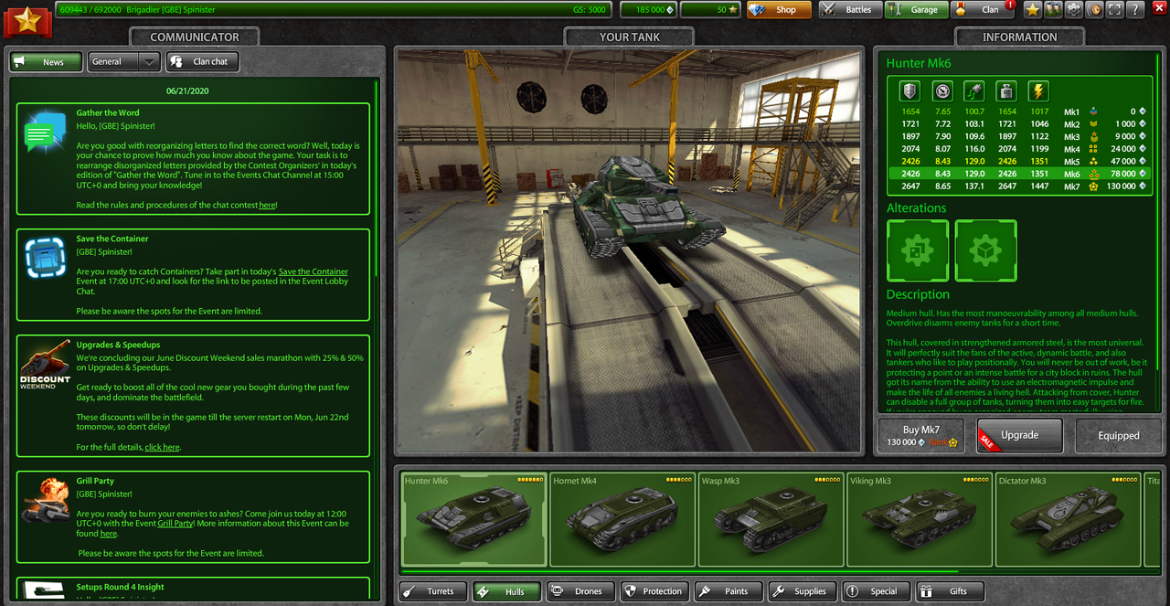Select the weight stat icon
This screenshot has height=606, width=1170.
click(x=1006, y=90)
